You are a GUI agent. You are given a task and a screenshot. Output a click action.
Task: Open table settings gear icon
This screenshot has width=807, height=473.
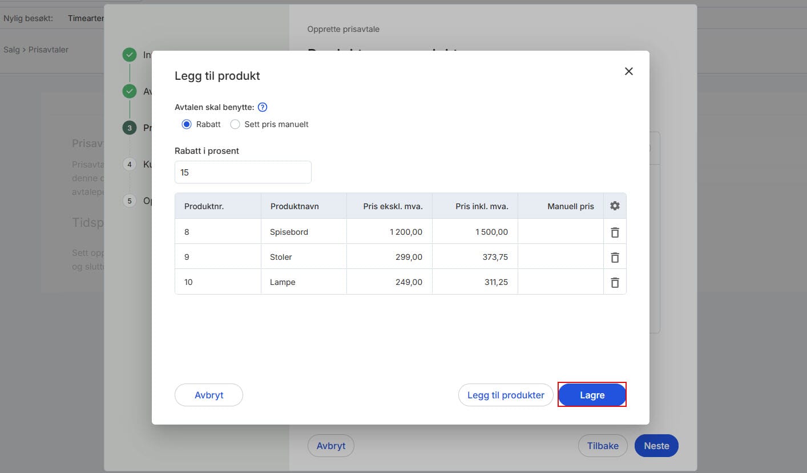[615, 206]
